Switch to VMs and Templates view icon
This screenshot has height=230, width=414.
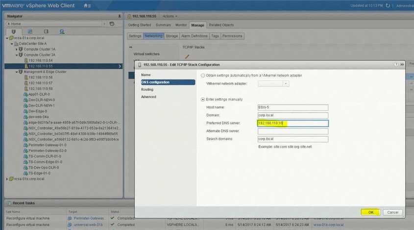coord(30,31)
